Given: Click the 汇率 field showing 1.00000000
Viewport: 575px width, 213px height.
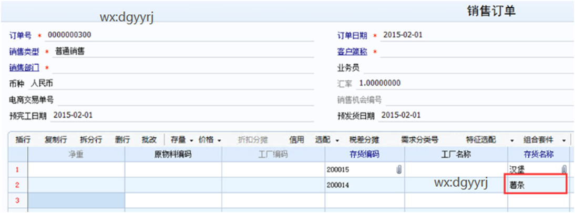Looking at the screenshot, I should [x=465, y=84].
